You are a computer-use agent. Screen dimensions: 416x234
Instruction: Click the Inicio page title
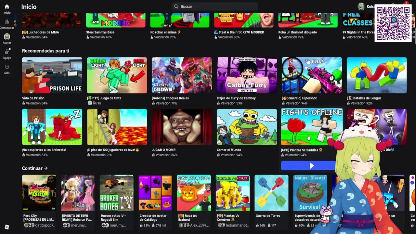point(29,6)
